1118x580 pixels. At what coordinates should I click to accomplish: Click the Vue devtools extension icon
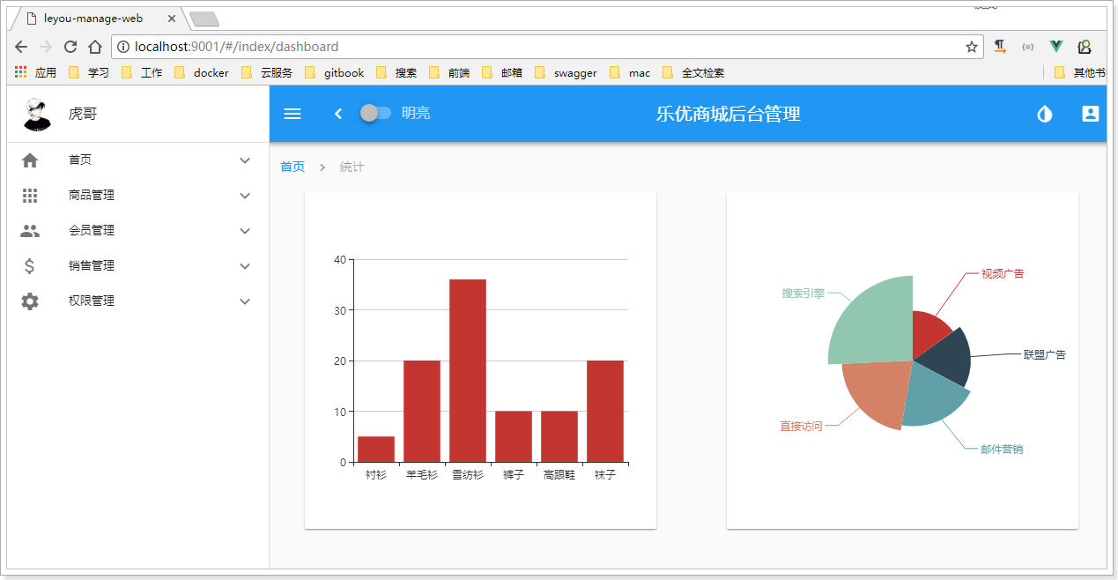point(1055,47)
